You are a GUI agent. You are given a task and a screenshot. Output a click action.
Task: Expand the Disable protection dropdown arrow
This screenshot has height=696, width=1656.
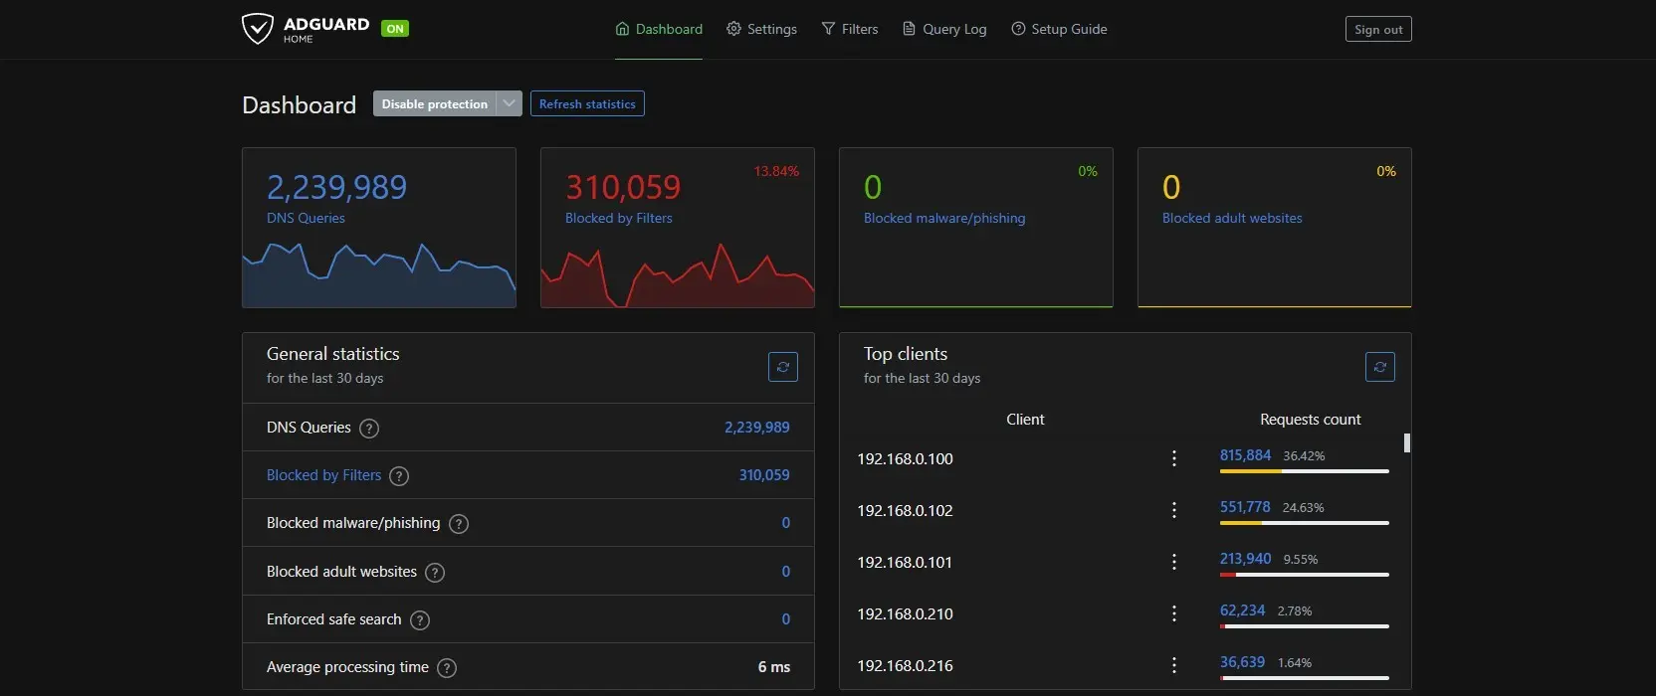(x=510, y=103)
